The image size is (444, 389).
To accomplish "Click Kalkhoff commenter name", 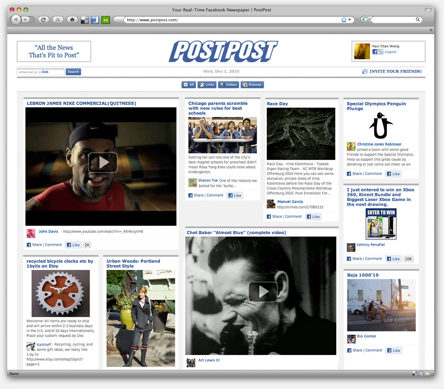I will point(44,344).
